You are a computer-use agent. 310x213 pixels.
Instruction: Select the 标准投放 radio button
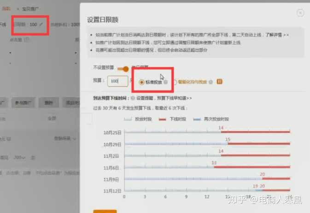pos(141,82)
